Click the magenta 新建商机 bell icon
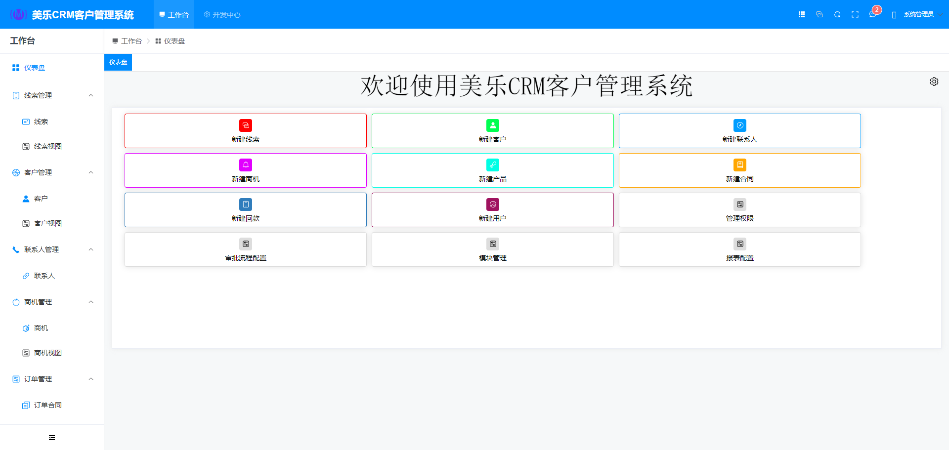This screenshot has height=450, width=949. coord(246,165)
